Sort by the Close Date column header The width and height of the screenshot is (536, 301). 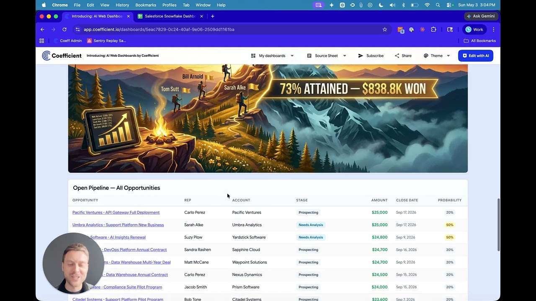click(x=407, y=200)
